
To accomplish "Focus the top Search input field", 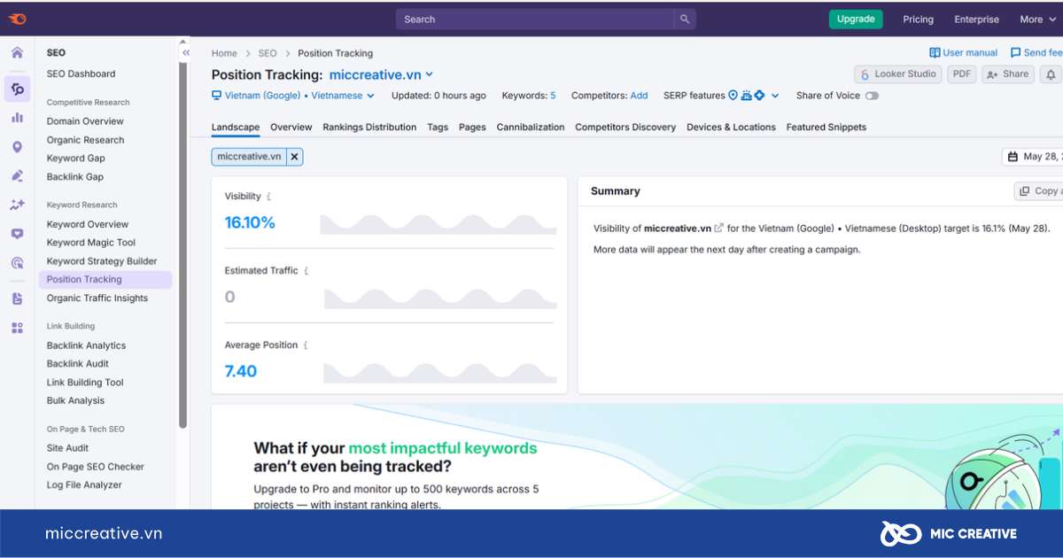I will coord(534,19).
